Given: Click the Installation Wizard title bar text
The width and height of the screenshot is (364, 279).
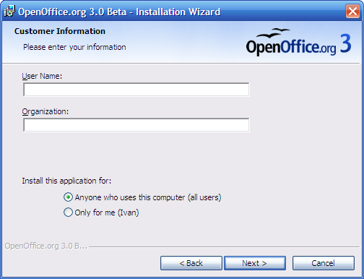Looking at the screenshot, I should coord(119,12).
